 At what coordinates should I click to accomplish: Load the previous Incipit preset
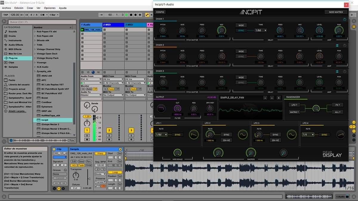coord(265,98)
